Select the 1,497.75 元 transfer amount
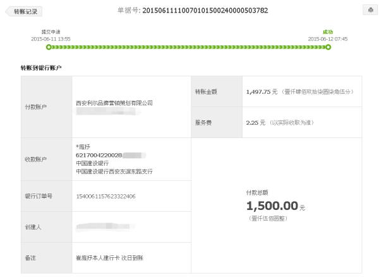This screenshot has width=379, height=278. (x=262, y=92)
